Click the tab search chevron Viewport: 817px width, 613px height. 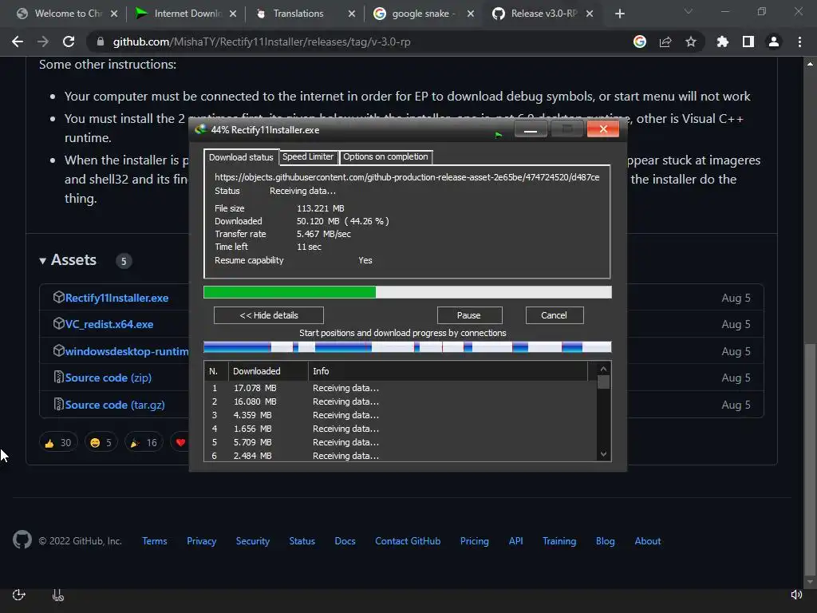689,11
